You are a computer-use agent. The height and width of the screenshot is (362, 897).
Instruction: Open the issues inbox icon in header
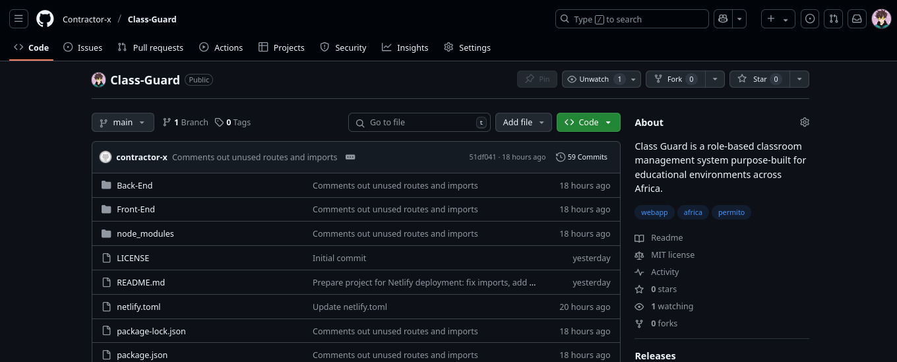811,19
